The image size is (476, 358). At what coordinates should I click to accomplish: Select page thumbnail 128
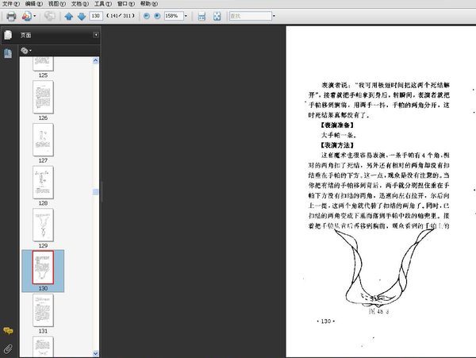tap(43, 183)
